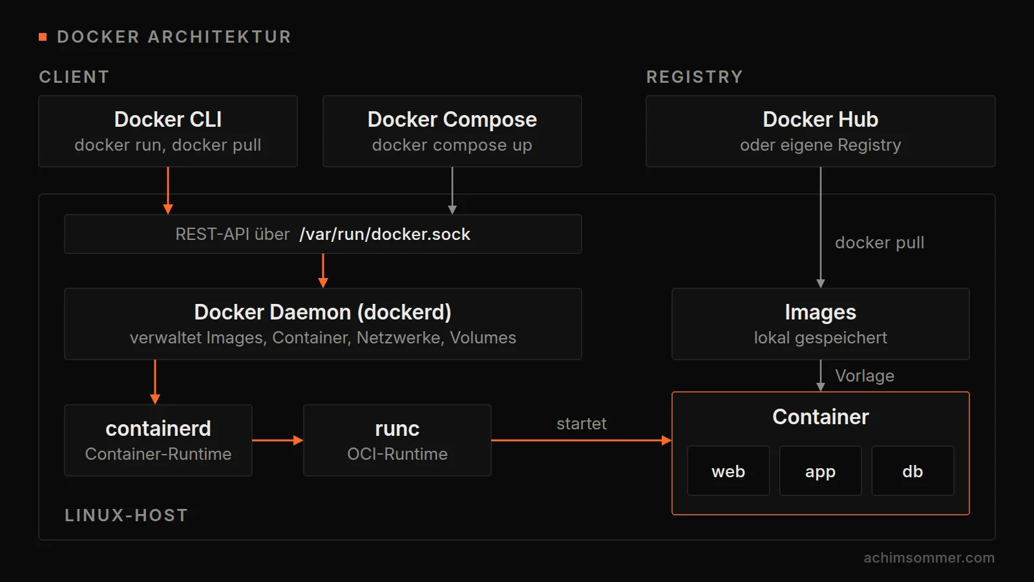Click the Images lokal gespeichert box
The width and height of the screenshot is (1034, 582).
pos(821,324)
